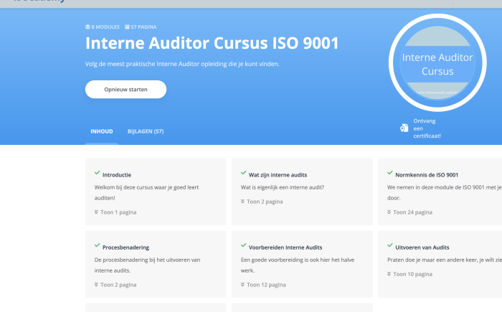Screen dimensions: 502x312
Task: Click the modules stack icon near 8 MODULES
Action: point(87,27)
